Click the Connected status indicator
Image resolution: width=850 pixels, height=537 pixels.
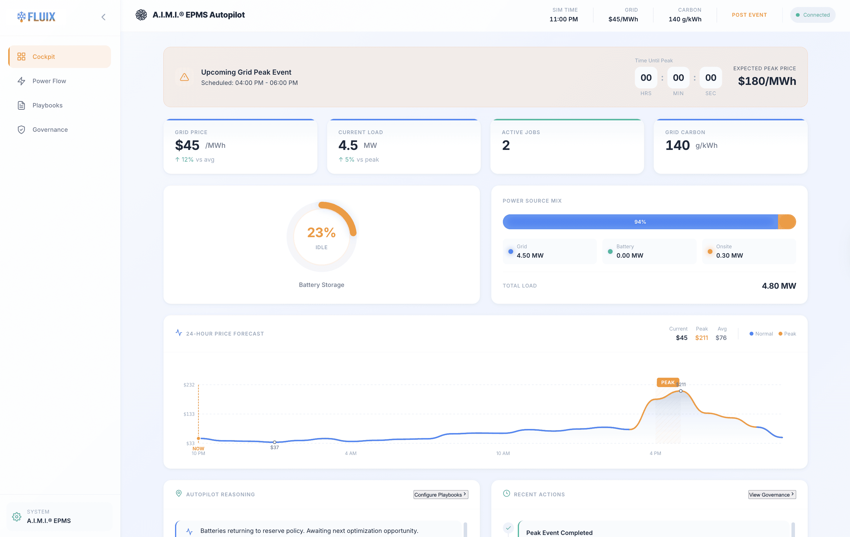(812, 15)
